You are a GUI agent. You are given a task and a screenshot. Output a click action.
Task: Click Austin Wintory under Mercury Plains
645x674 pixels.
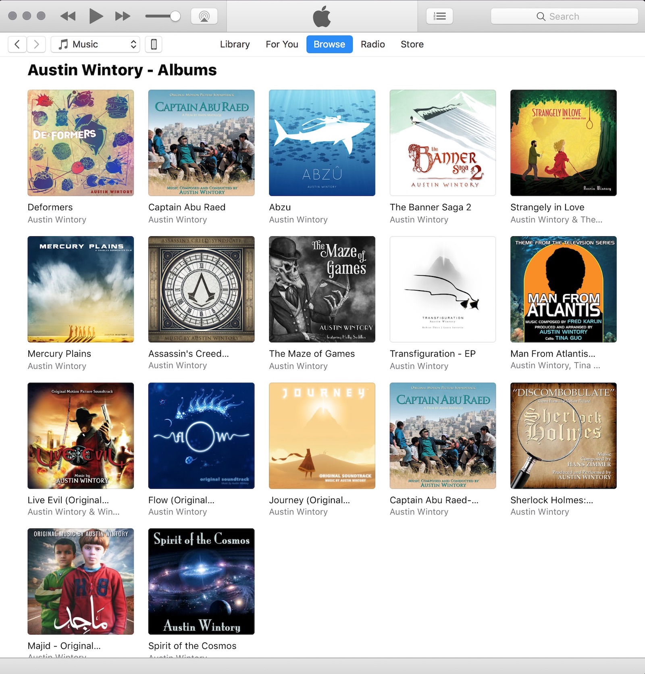click(x=57, y=366)
